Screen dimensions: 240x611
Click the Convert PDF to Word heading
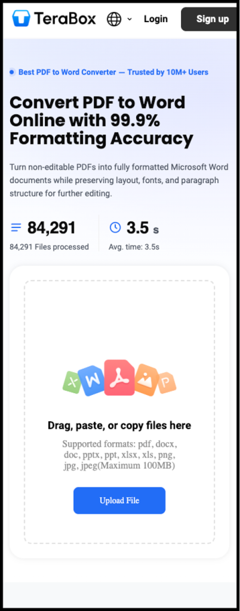click(x=101, y=121)
